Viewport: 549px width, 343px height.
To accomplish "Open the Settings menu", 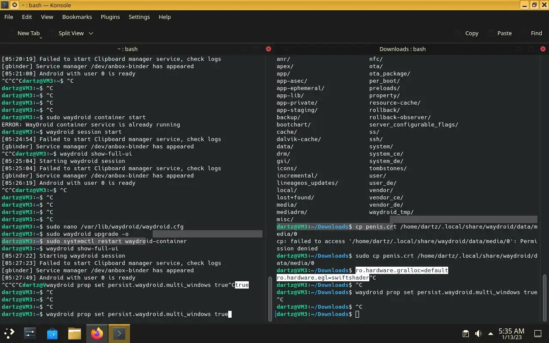I will click(139, 17).
